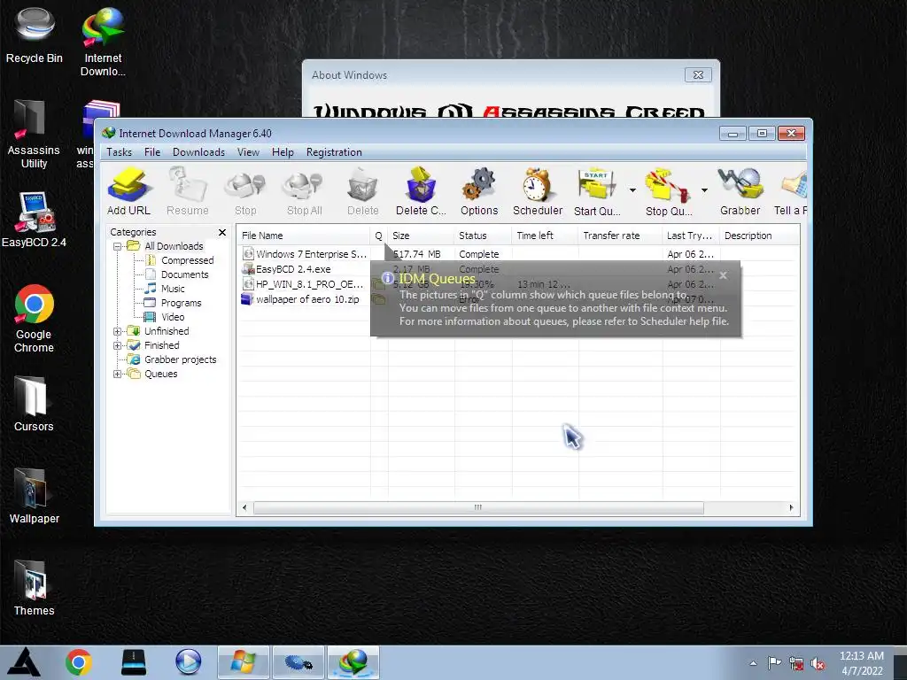Collapse the All Downloads tree node
The image size is (907, 680).
pos(118,246)
